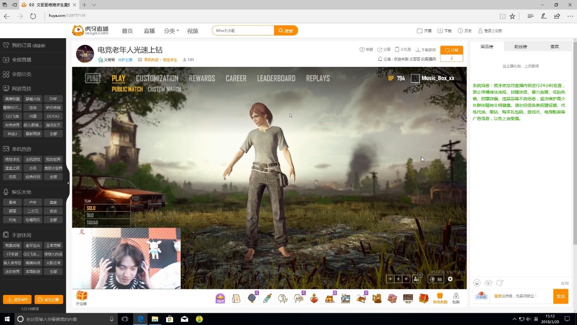Click the 守护主播 guard streamer link
The width and height of the screenshot is (577, 325).
click(125, 60)
